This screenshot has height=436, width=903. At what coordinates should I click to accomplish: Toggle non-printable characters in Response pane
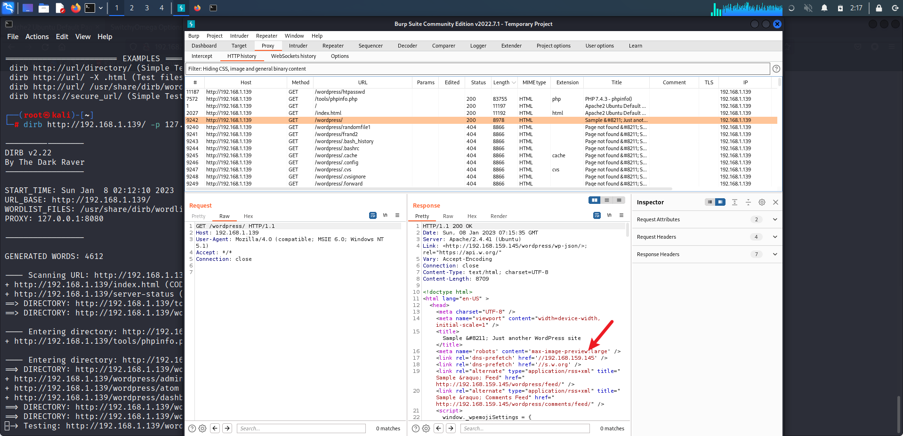tap(609, 215)
